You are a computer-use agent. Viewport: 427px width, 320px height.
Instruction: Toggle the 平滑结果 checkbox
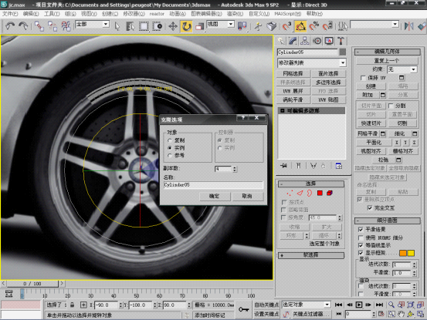(361, 230)
